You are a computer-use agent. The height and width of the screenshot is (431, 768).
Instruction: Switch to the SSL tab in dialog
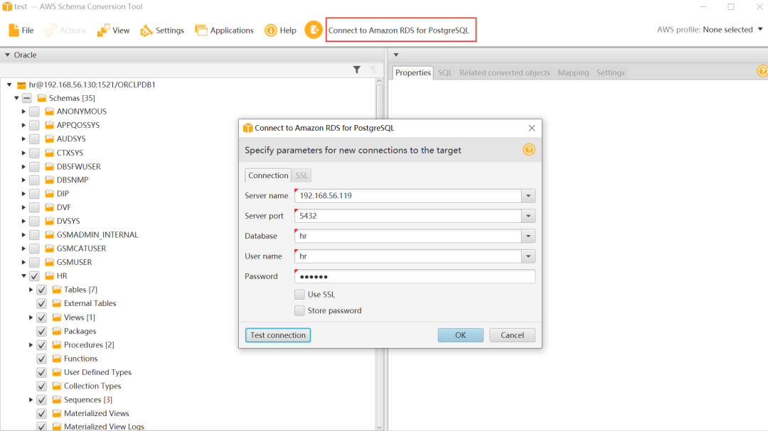pos(302,175)
